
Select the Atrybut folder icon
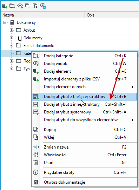pyautogui.click(x=19, y=30)
